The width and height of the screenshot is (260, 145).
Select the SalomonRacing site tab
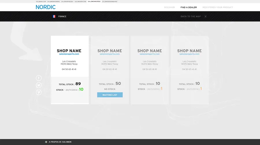(80, 1)
